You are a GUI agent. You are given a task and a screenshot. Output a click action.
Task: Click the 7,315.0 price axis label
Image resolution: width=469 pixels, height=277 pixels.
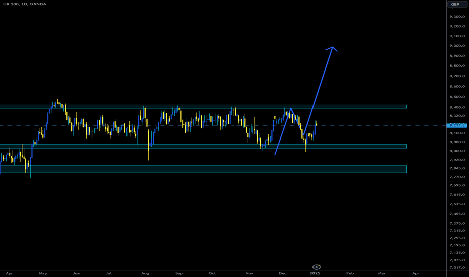point(457,231)
